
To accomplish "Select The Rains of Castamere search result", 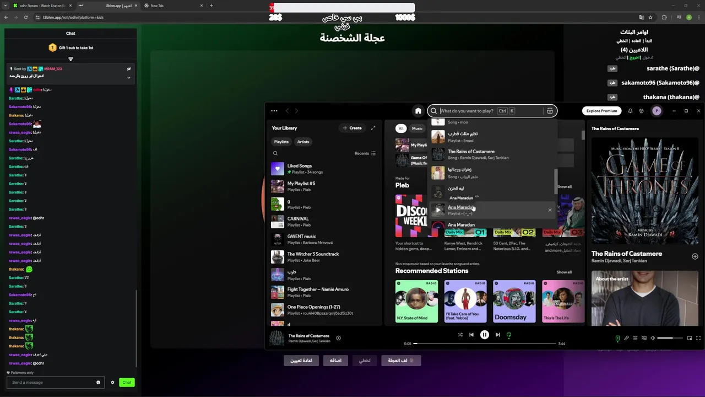I will pyautogui.click(x=493, y=154).
